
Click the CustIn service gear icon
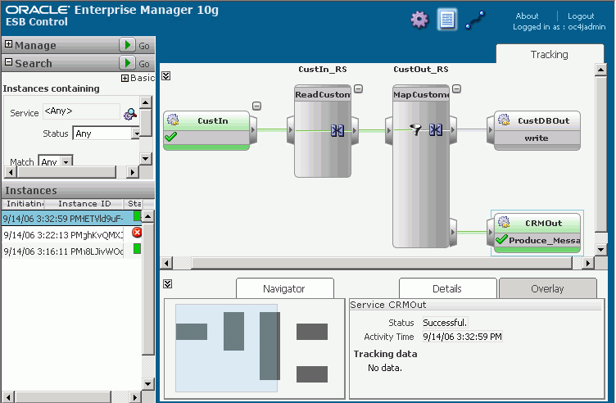pyautogui.click(x=173, y=120)
